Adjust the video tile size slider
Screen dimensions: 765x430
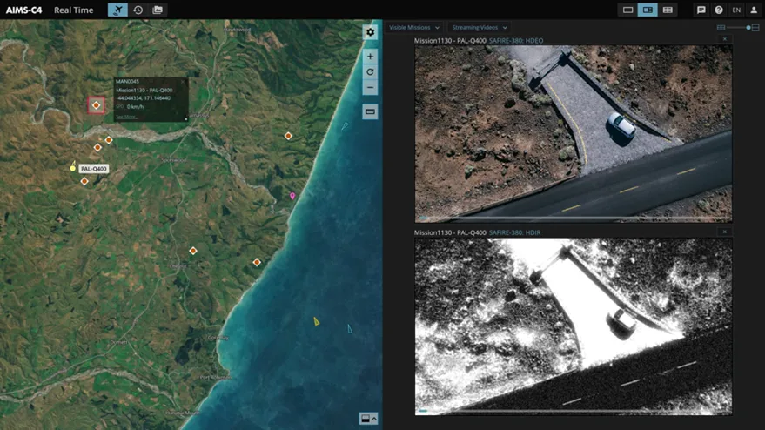(x=748, y=28)
